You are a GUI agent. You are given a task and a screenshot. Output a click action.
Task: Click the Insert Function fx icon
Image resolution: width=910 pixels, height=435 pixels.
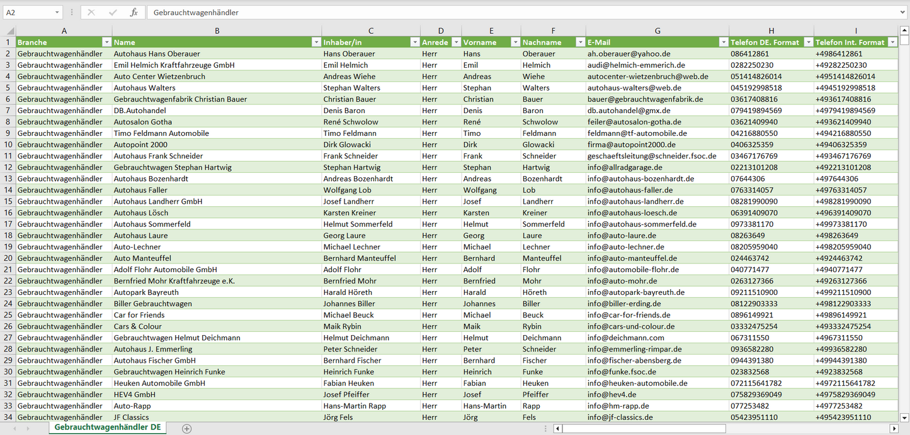[x=134, y=13]
